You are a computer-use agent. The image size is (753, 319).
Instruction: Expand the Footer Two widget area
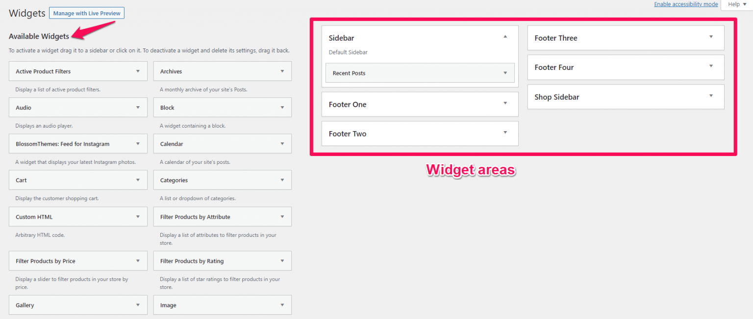point(504,133)
